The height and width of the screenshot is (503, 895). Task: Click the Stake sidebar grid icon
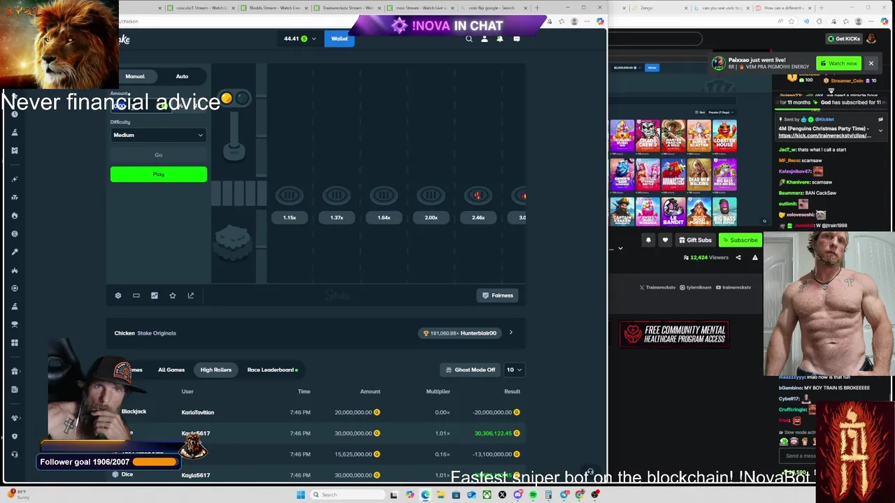click(15, 342)
